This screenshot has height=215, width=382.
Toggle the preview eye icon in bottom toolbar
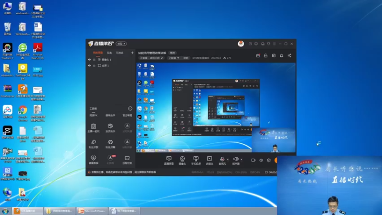click(x=261, y=160)
